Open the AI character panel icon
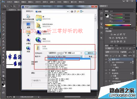137x99 pixels. pos(101,33)
